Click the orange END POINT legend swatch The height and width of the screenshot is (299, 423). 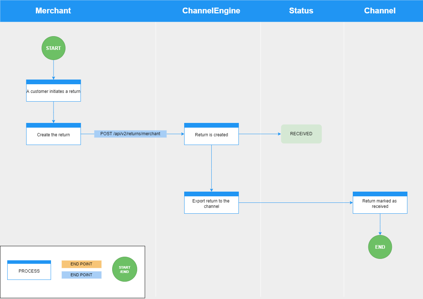(x=81, y=264)
